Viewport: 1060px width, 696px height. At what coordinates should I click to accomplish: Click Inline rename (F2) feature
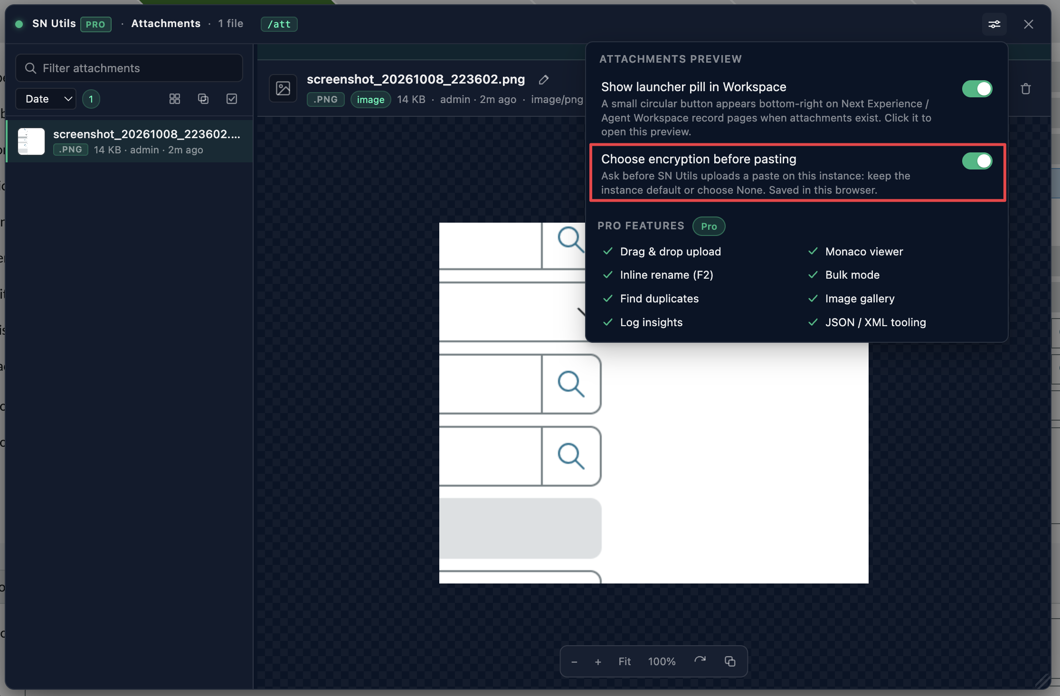(666, 274)
